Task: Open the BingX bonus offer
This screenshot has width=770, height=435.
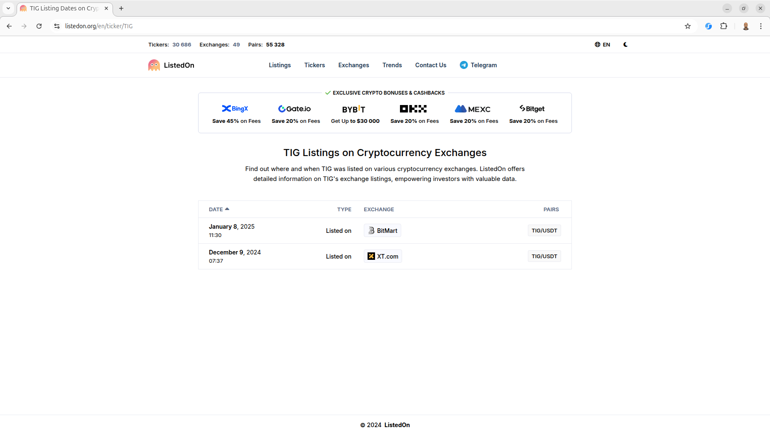Action: tap(236, 114)
